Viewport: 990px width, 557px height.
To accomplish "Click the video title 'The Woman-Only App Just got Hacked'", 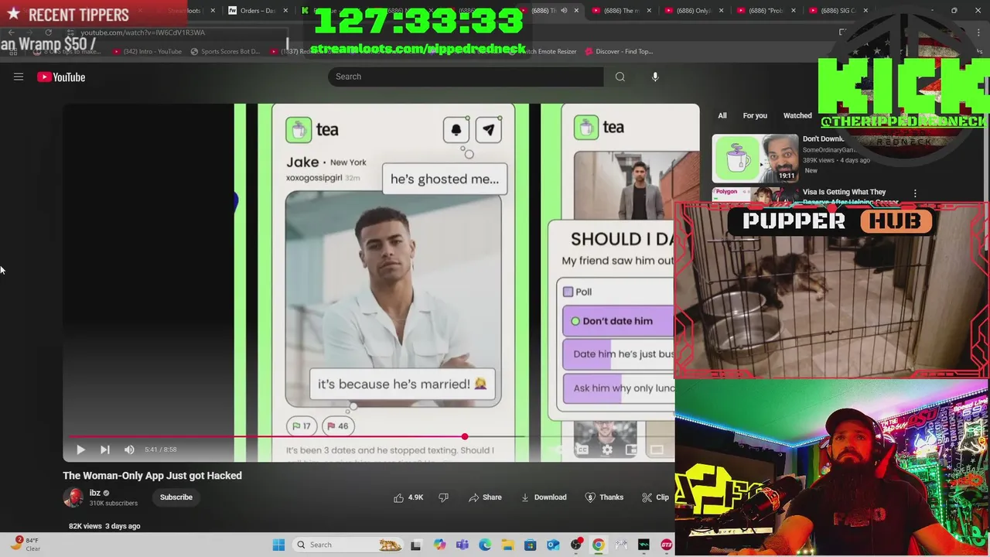I will tap(152, 476).
